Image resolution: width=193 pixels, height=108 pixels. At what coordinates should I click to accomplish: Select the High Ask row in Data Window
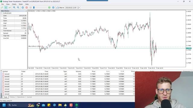point(14,36)
